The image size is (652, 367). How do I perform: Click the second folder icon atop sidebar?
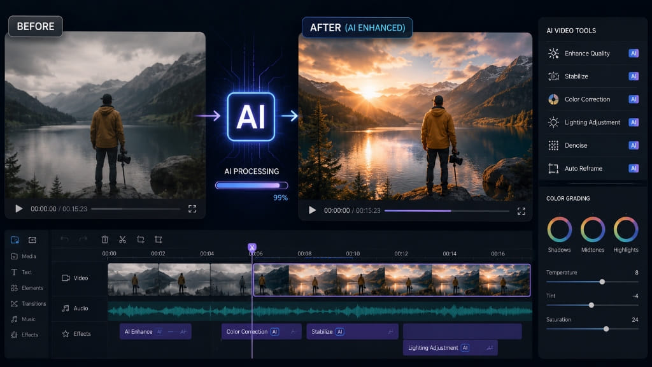32,240
